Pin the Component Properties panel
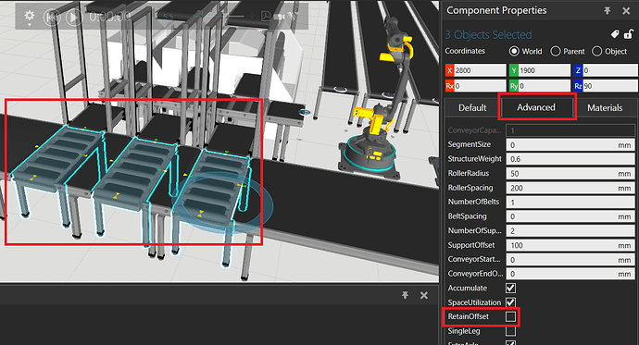Viewport: 639px width, 345px height. pos(608,10)
